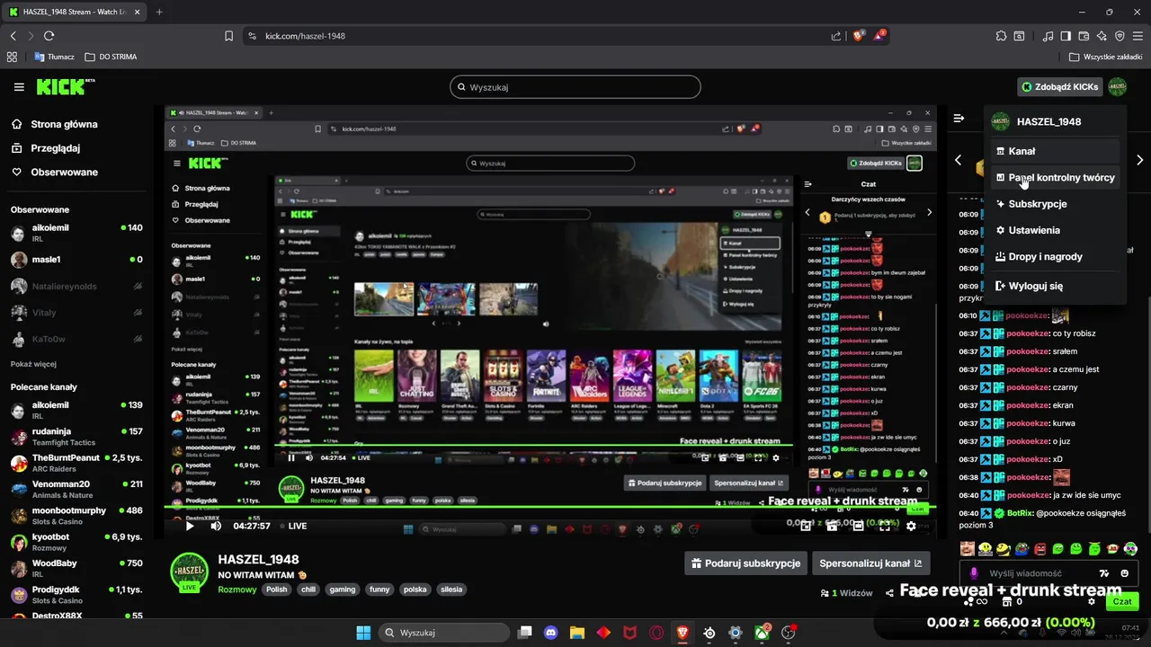1151x647 pixels.
Task: Open the Brave Wallet icon
Action: click(1084, 36)
